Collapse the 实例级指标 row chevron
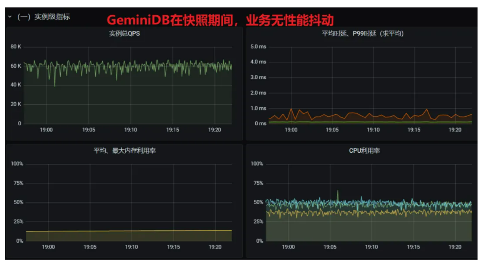482x263 pixels. coord(10,17)
